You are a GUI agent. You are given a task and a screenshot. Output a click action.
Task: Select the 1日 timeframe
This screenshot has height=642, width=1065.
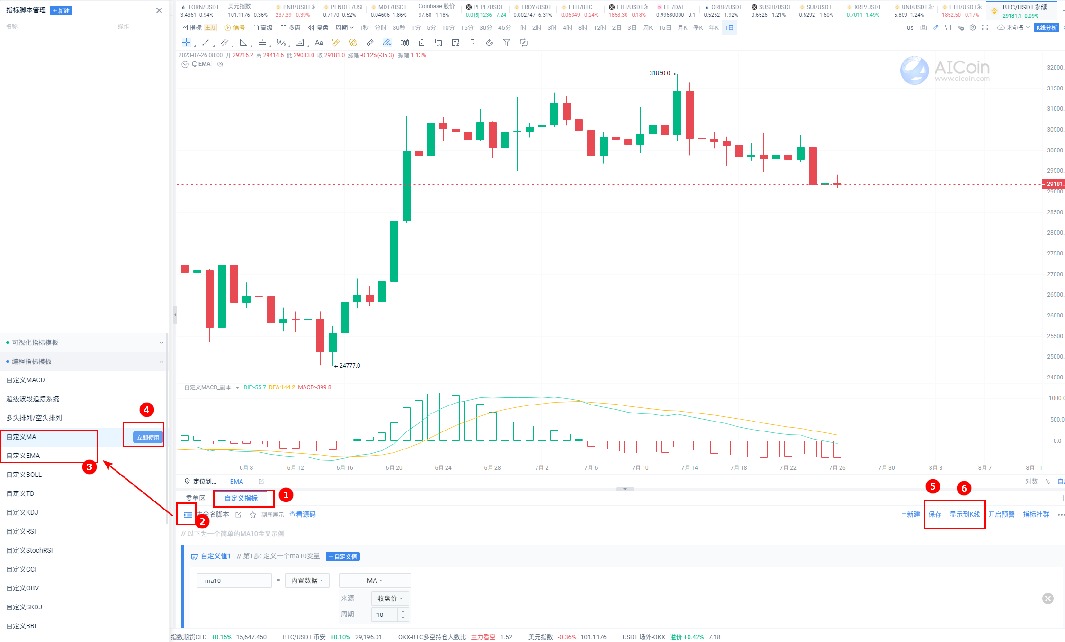pos(729,27)
